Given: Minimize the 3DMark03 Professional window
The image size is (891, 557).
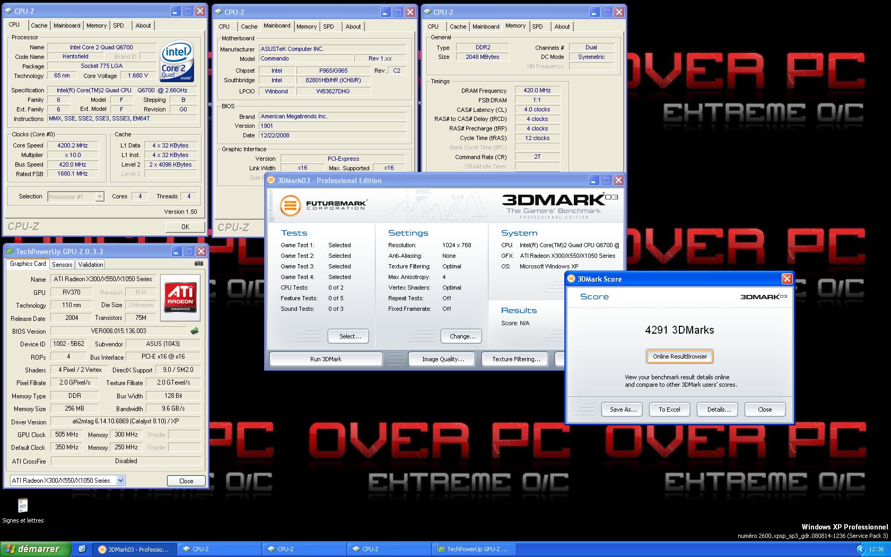Looking at the screenshot, I should click(x=594, y=180).
